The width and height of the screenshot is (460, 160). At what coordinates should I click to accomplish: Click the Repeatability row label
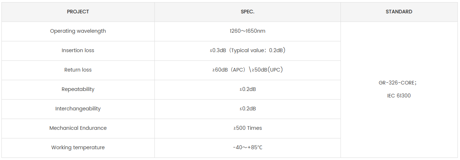pos(78,89)
